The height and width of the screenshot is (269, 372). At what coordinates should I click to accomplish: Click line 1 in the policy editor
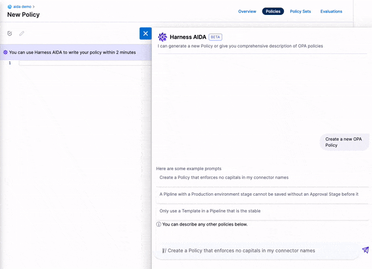[x=85, y=63]
